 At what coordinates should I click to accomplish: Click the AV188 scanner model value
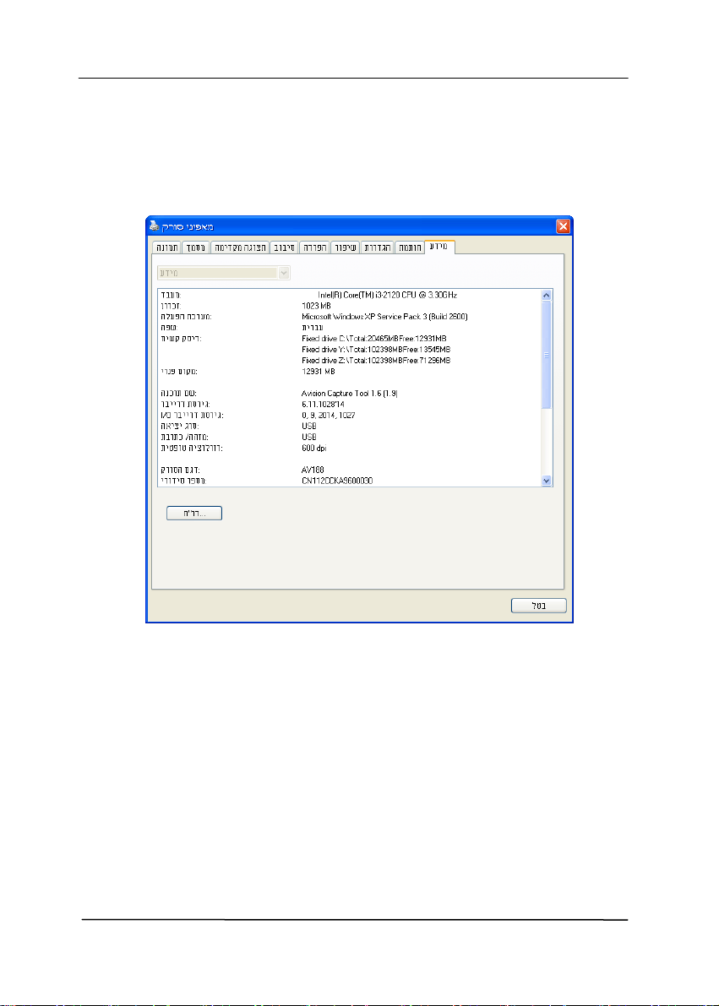(x=313, y=470)
